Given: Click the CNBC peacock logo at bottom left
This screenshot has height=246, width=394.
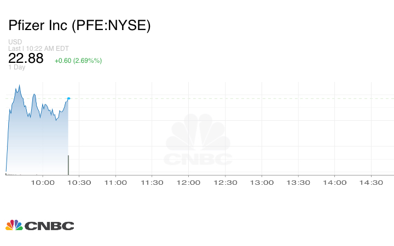Looking at the screenshot, I should coord(39,225).
